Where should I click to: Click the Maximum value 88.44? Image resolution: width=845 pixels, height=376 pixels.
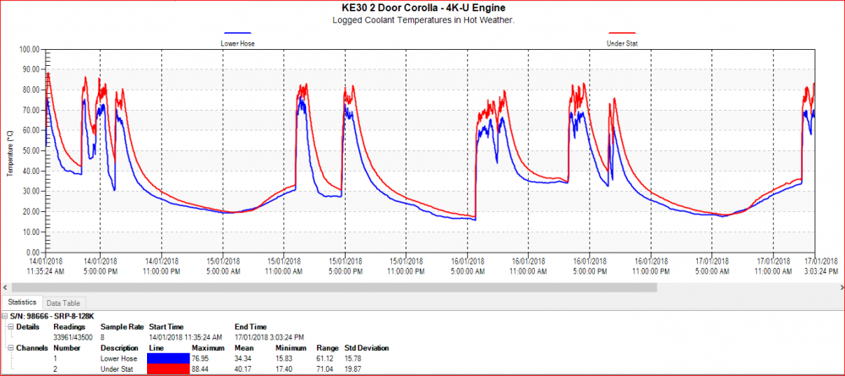[x=200, y=369]
